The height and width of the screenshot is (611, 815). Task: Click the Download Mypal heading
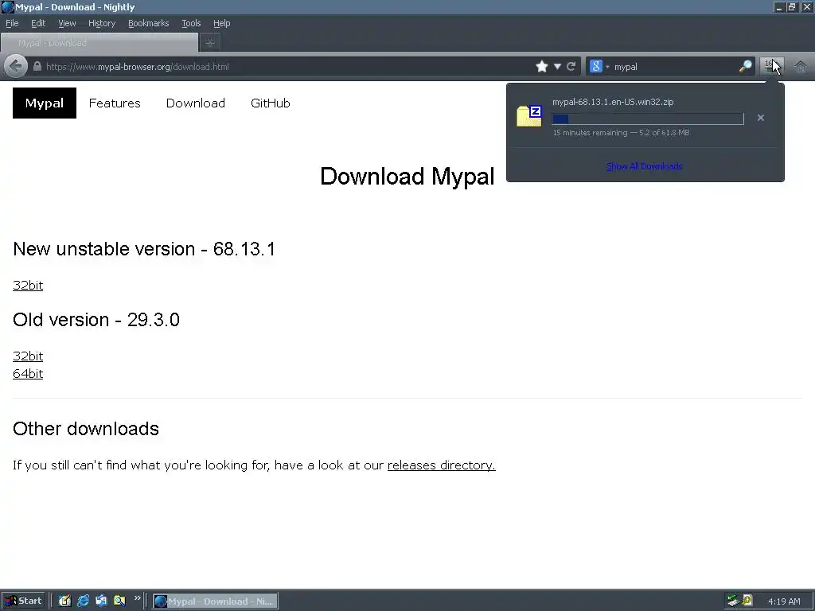coord(407,177)
